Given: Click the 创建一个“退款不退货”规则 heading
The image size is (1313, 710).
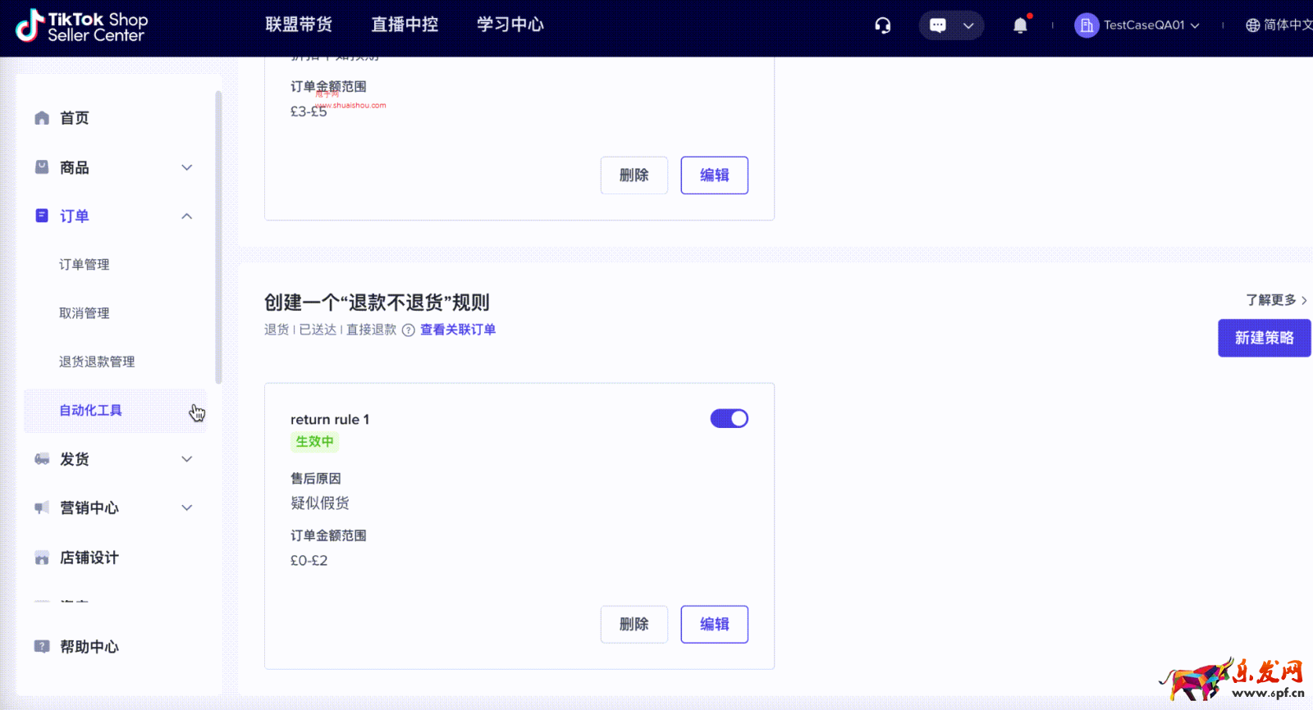Looking at the screenshot, I should pos(377,303).
